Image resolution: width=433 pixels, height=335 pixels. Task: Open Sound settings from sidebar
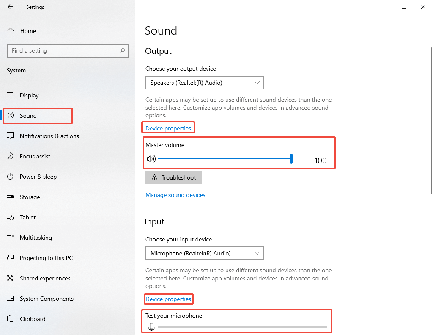click(10, 116)
